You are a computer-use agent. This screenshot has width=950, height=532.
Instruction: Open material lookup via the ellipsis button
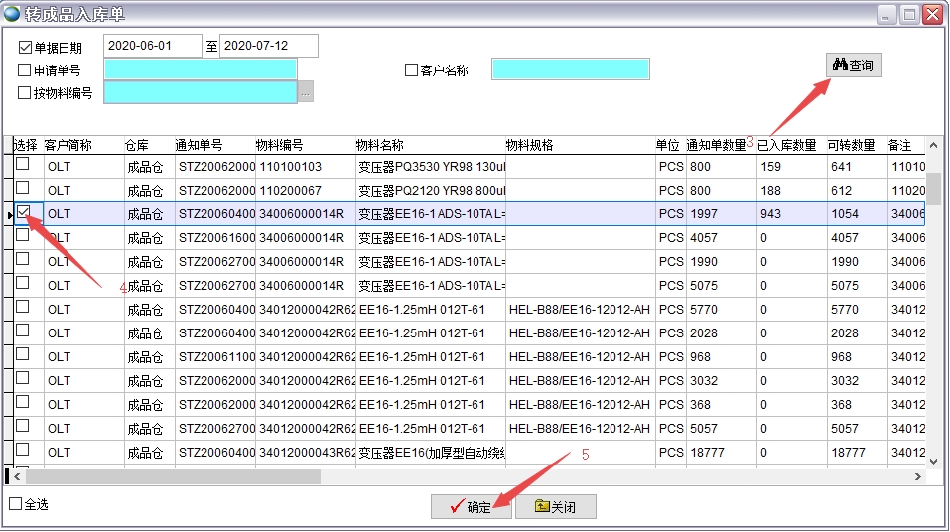pyautogui.click(x=306, y=92)
